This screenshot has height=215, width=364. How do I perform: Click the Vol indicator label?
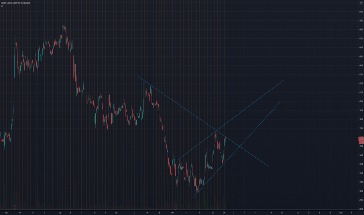(x=2, y=6)
